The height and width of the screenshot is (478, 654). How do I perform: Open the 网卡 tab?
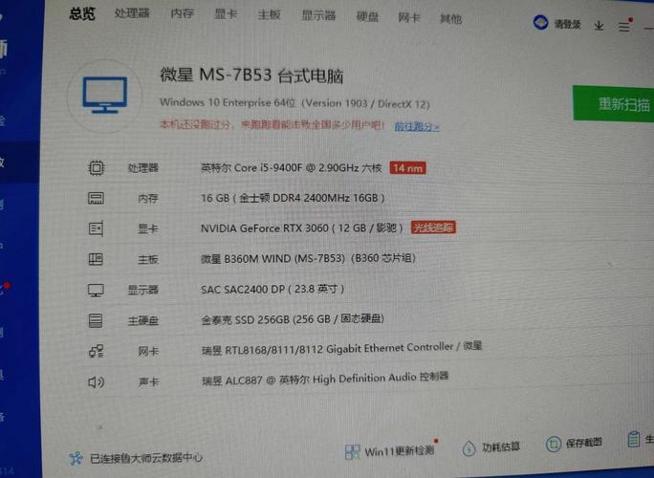pyautogui.click(x=409, y=17)
